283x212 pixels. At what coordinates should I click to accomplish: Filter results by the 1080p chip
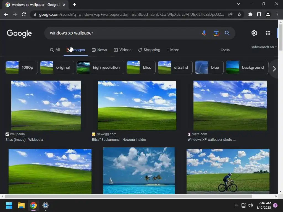point(22,67)
